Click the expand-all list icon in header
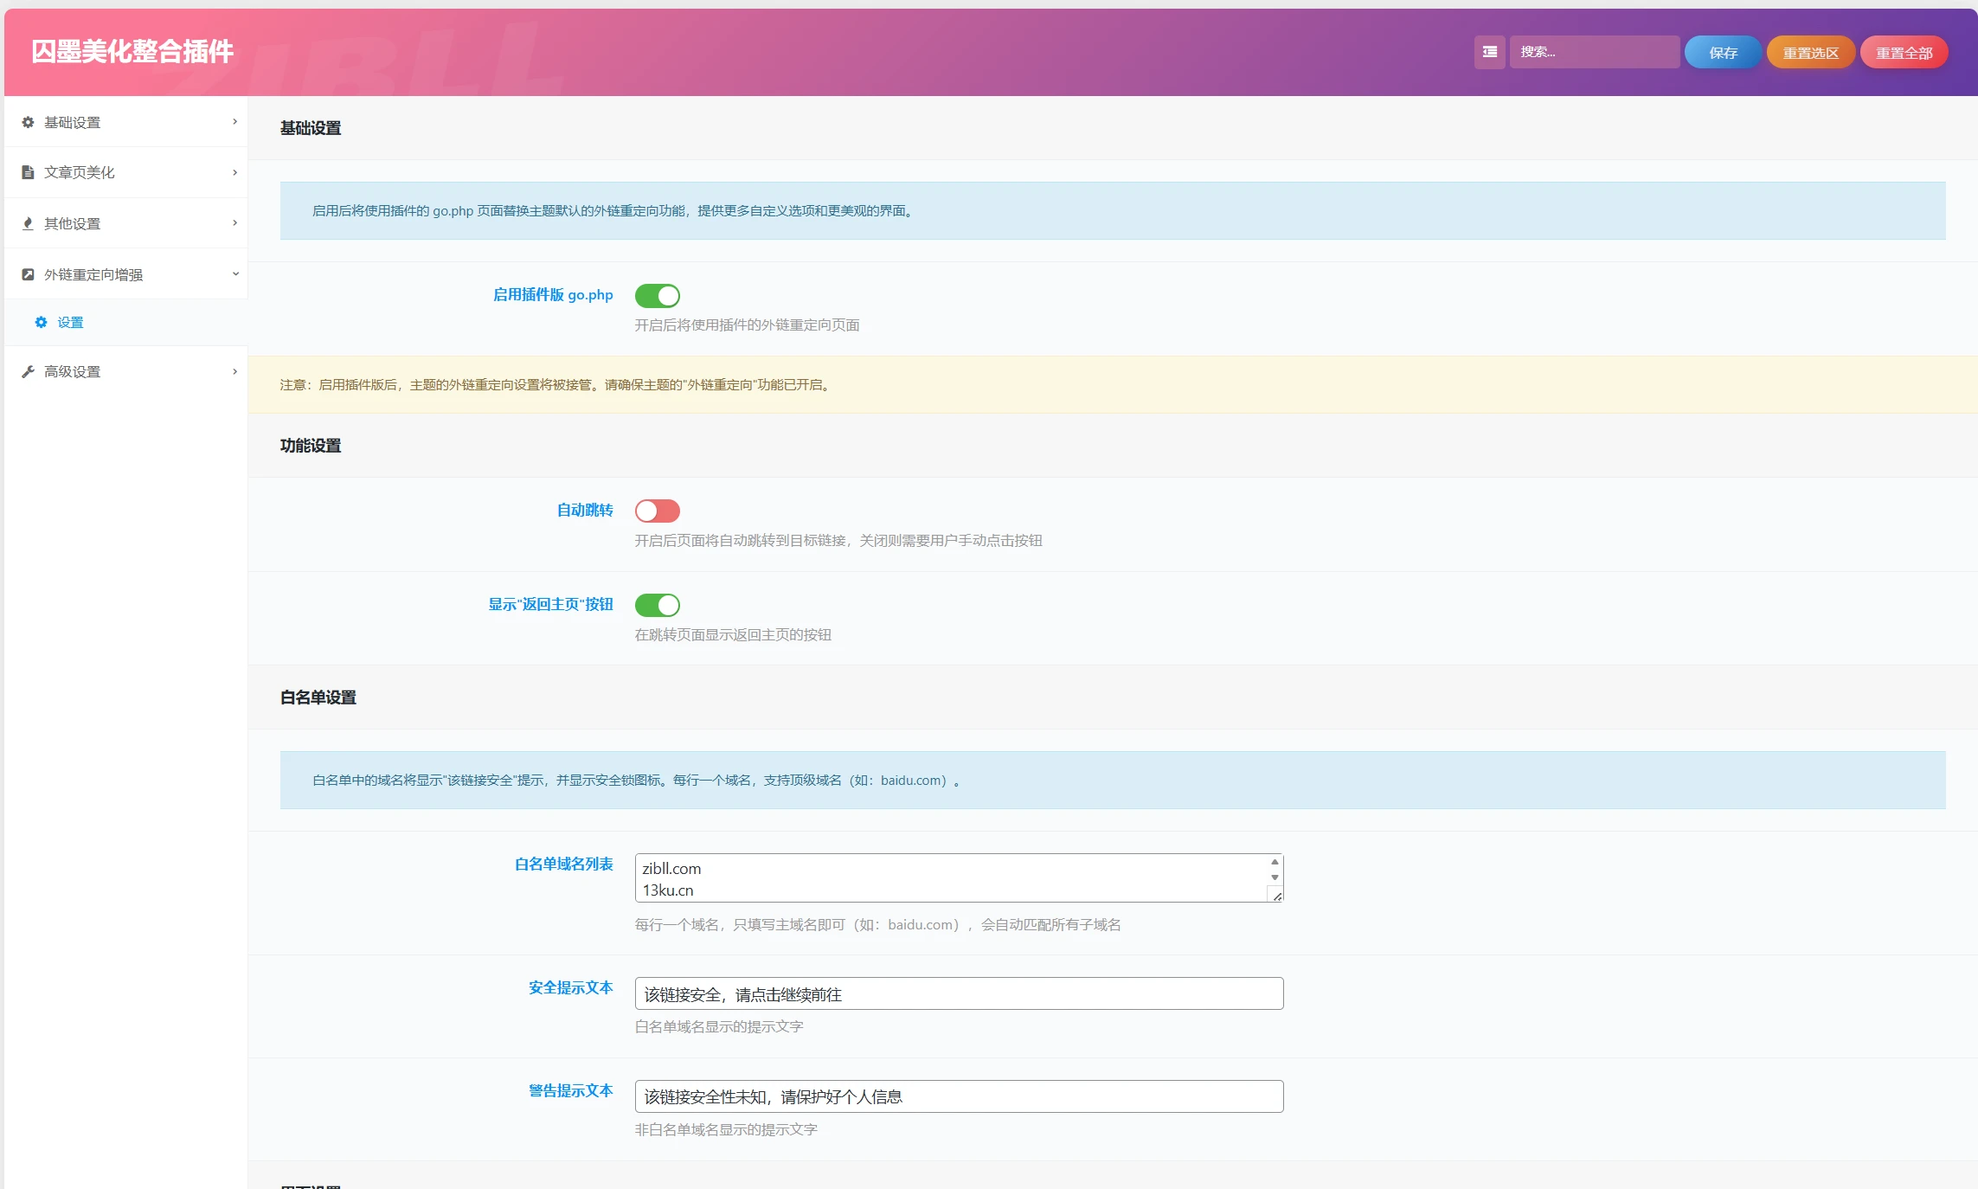Viewport: 1978px width, 1189px height. [1489, 52]
